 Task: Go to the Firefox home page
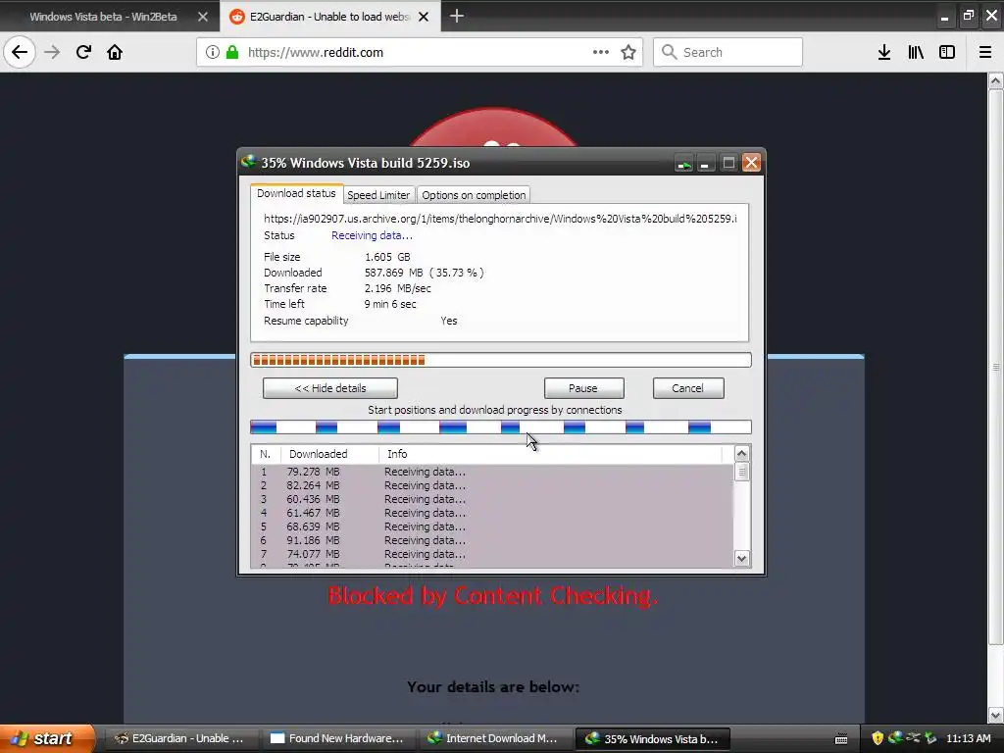(x=115, y=52)
